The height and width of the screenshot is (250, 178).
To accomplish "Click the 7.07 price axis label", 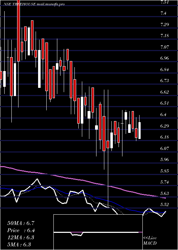I will 165,47.
